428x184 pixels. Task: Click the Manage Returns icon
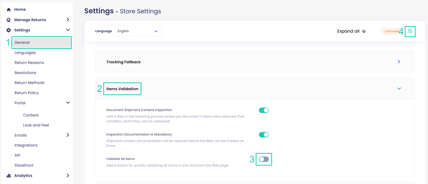(9, 20)
